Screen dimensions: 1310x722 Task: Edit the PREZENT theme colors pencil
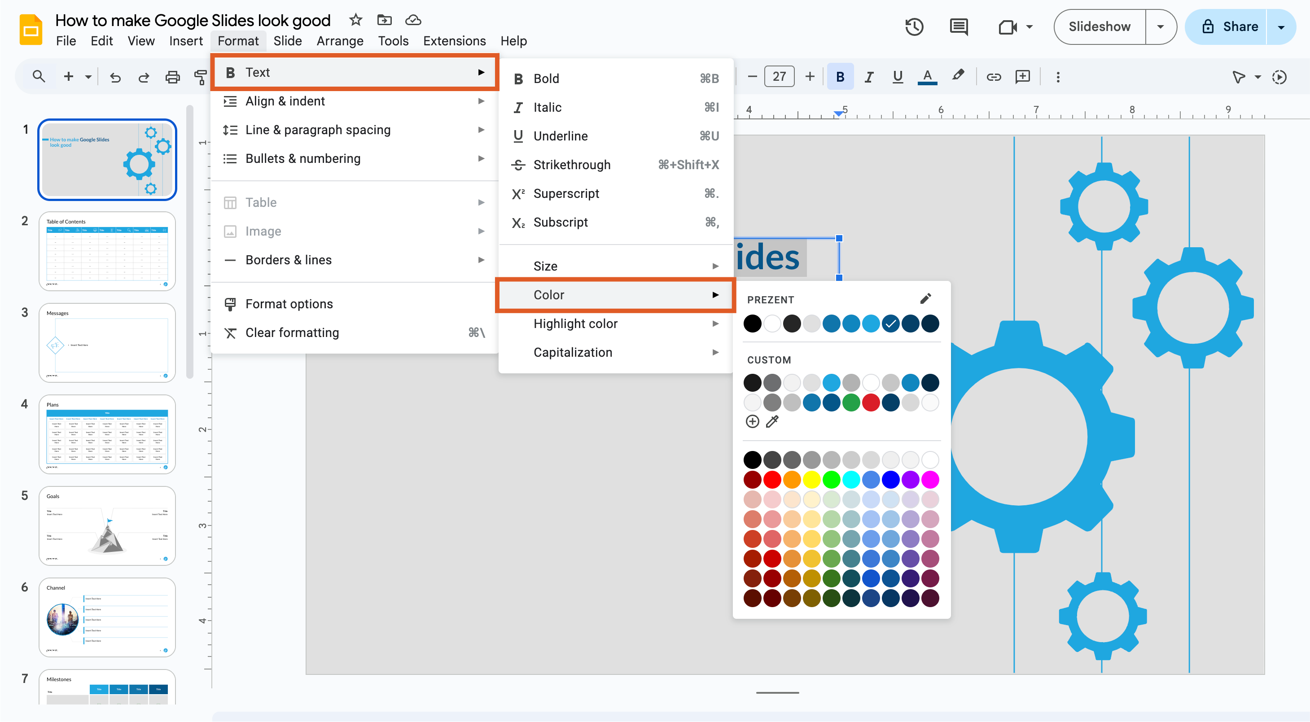(x=926, y=298)
